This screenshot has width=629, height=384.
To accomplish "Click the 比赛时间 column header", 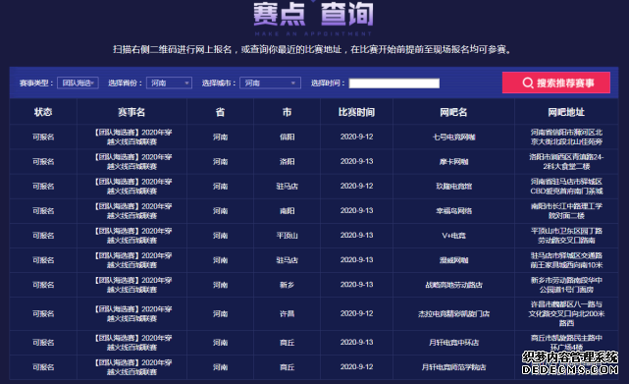I will [356, 112].
